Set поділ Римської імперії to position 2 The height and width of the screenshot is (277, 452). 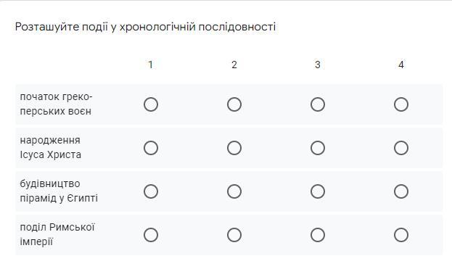(x=234, y=235)
